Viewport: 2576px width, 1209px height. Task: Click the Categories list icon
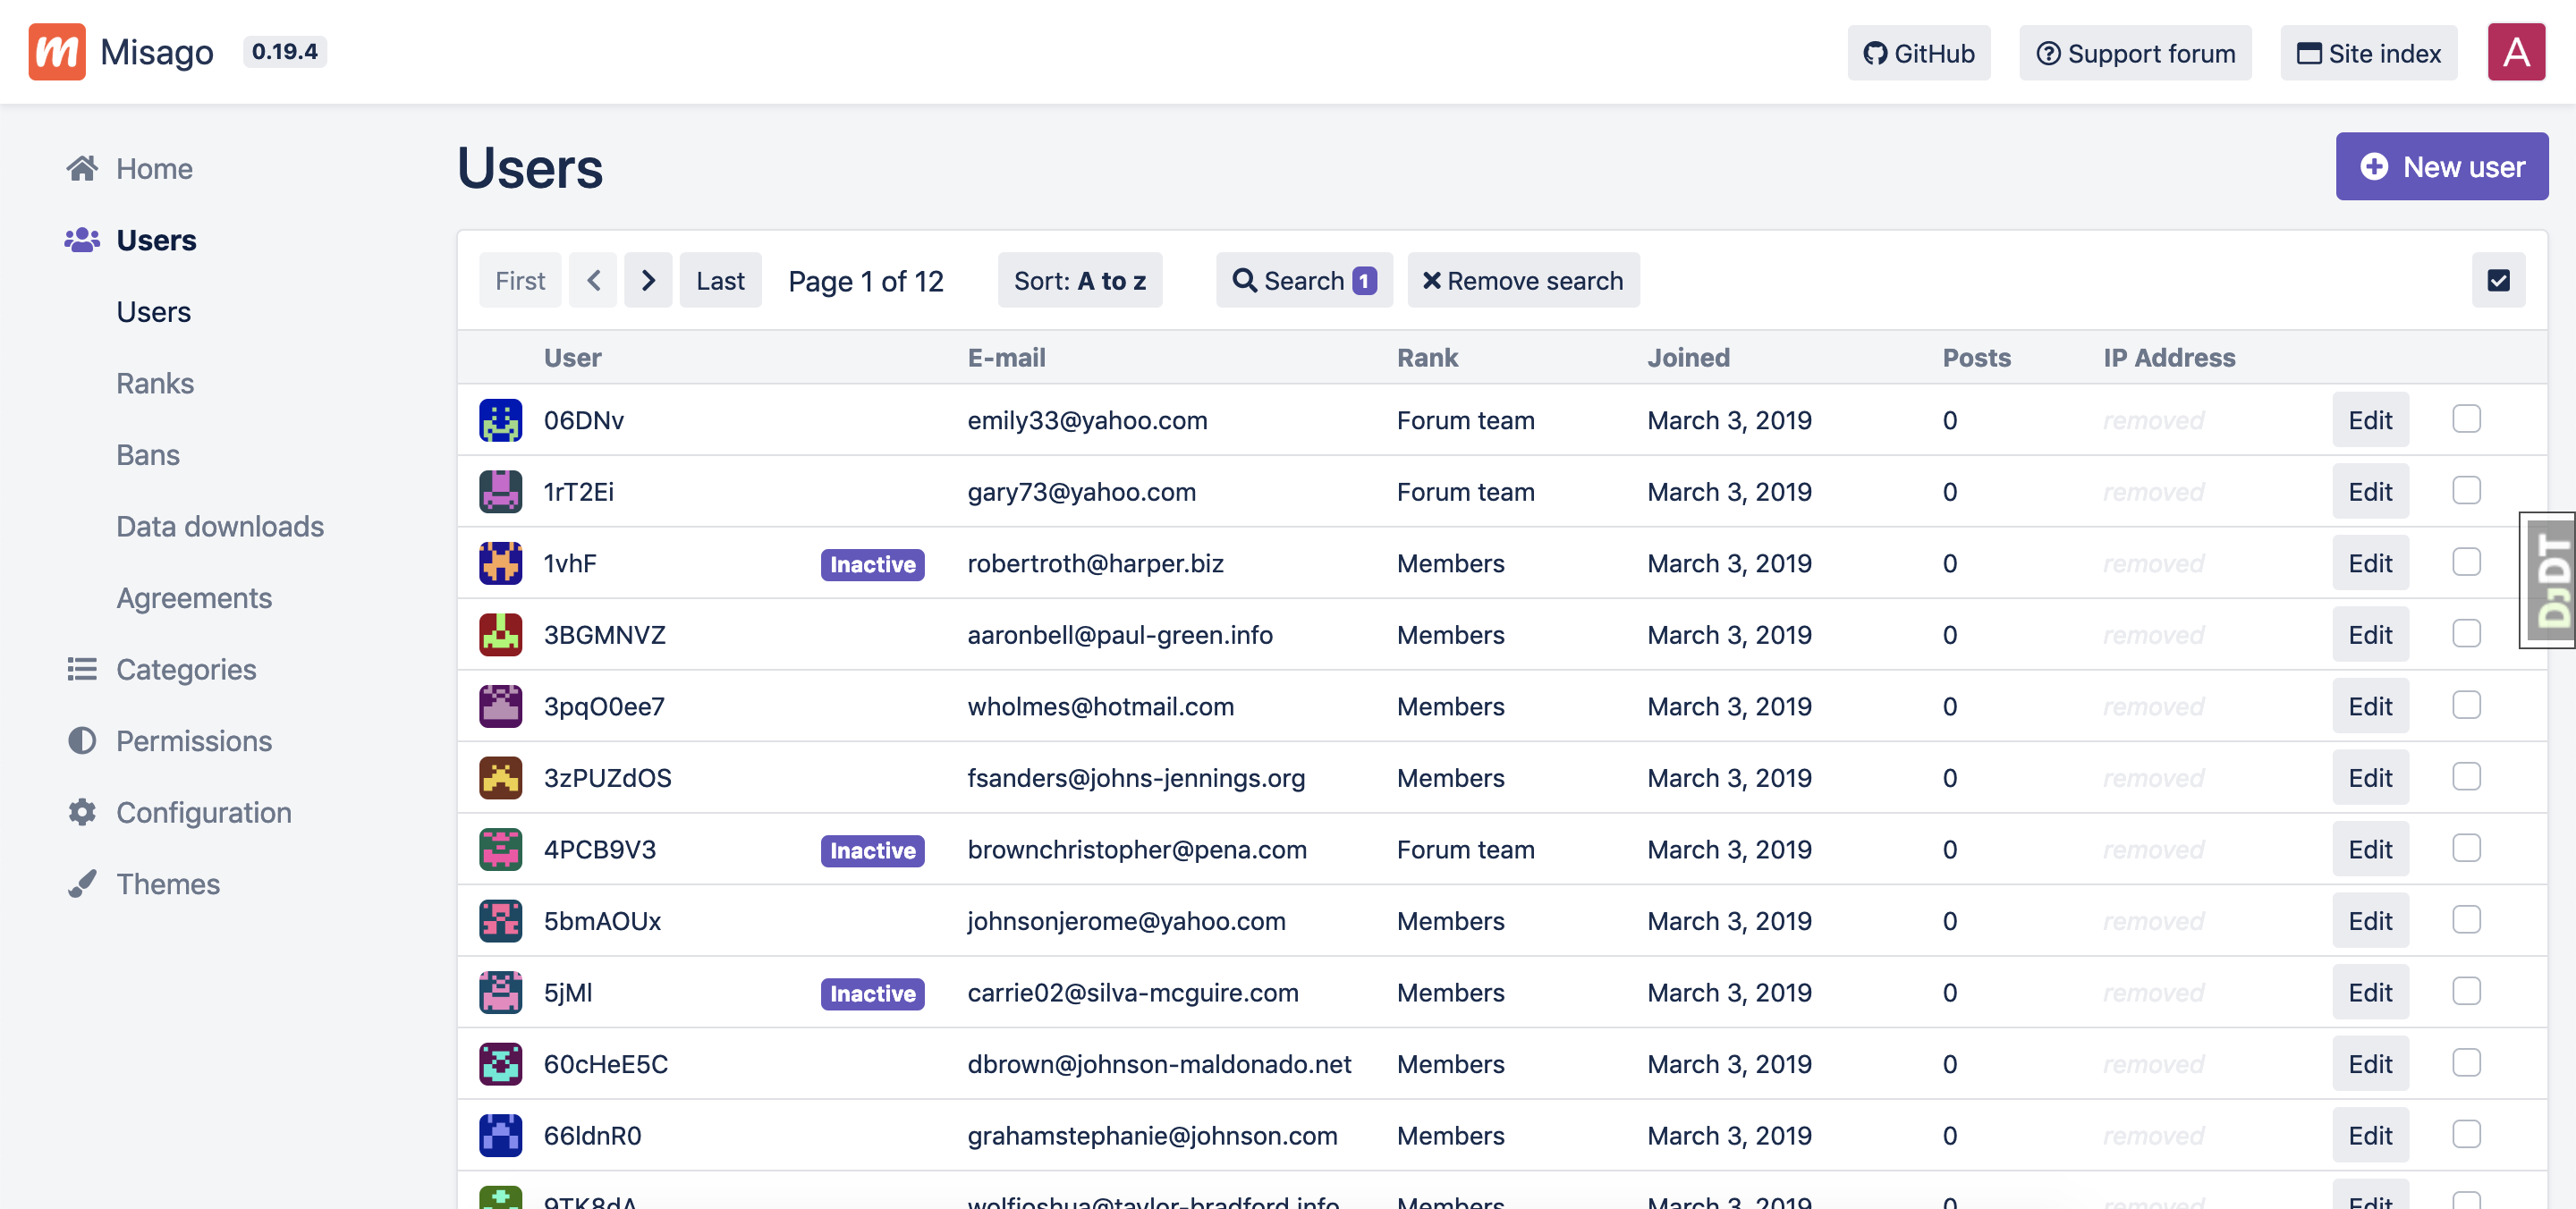82,669
